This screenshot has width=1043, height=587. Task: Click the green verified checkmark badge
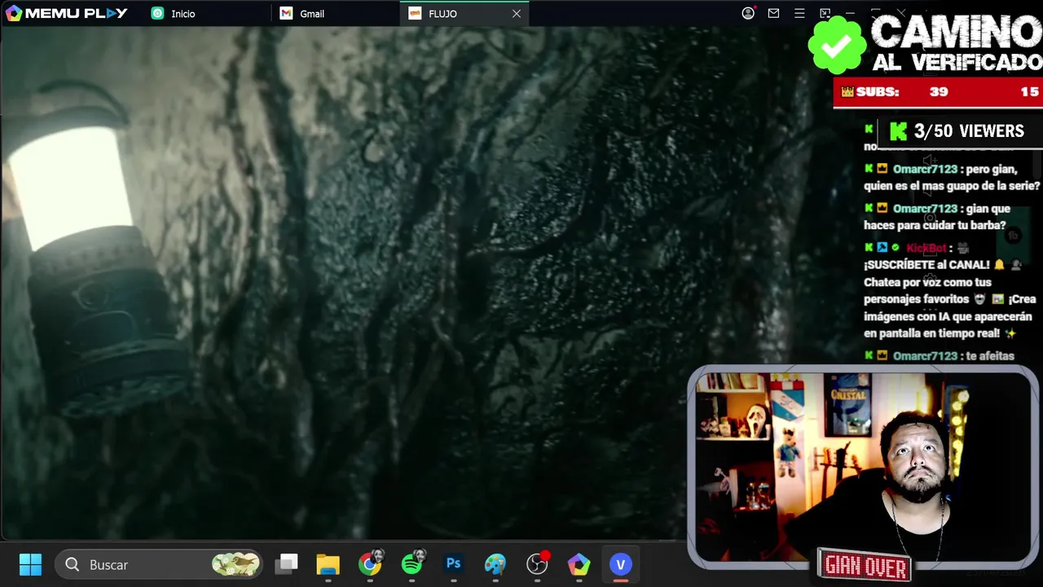(x=837, y=46)
